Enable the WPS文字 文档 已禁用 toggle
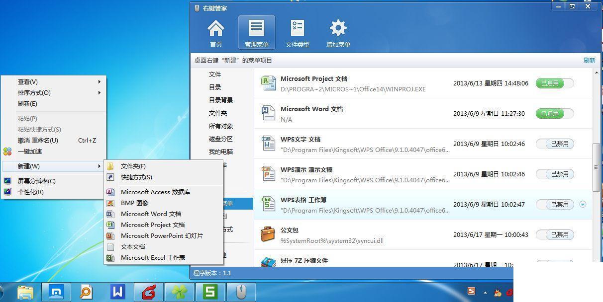 coord(555,144)
